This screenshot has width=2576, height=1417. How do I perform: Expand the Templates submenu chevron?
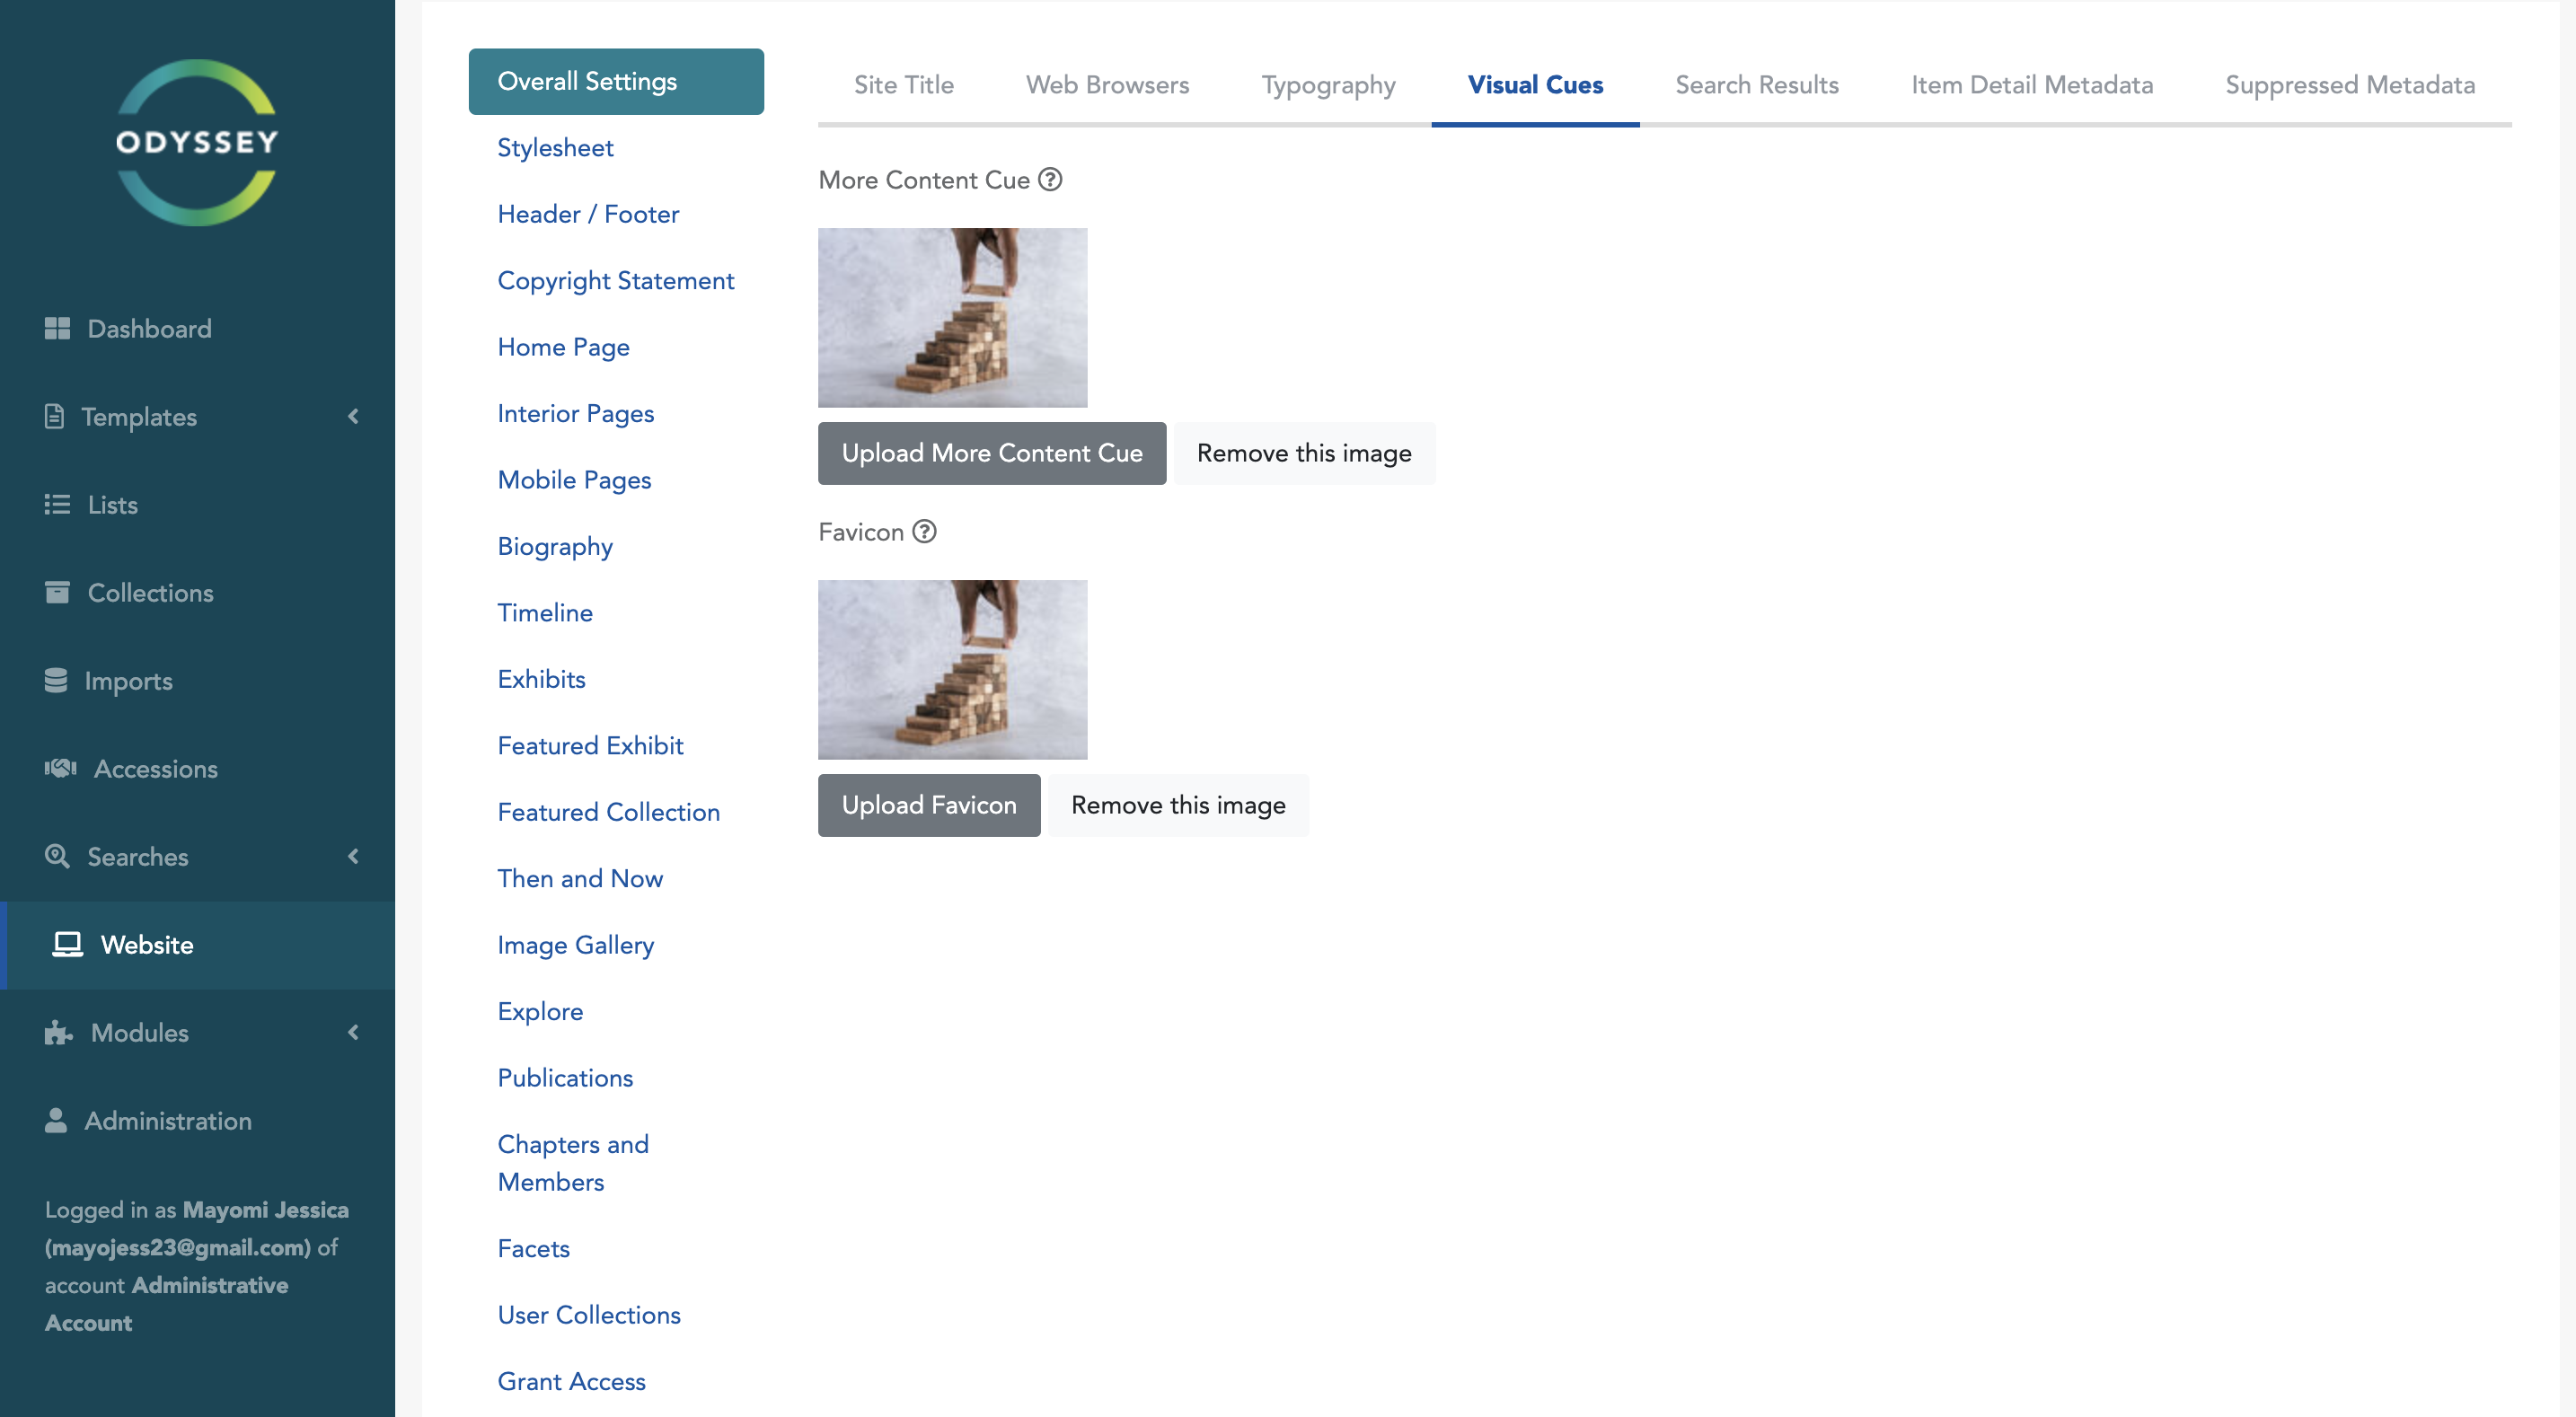click(353, 416)
